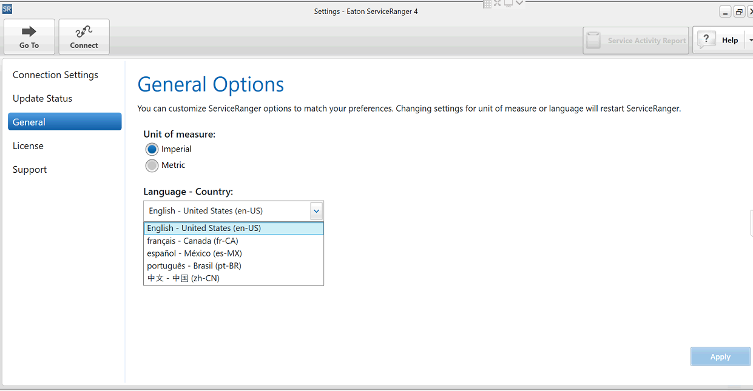Switch to the Update Status section
The width and height of the screenshot is (753, 391).
pos(42,98)
